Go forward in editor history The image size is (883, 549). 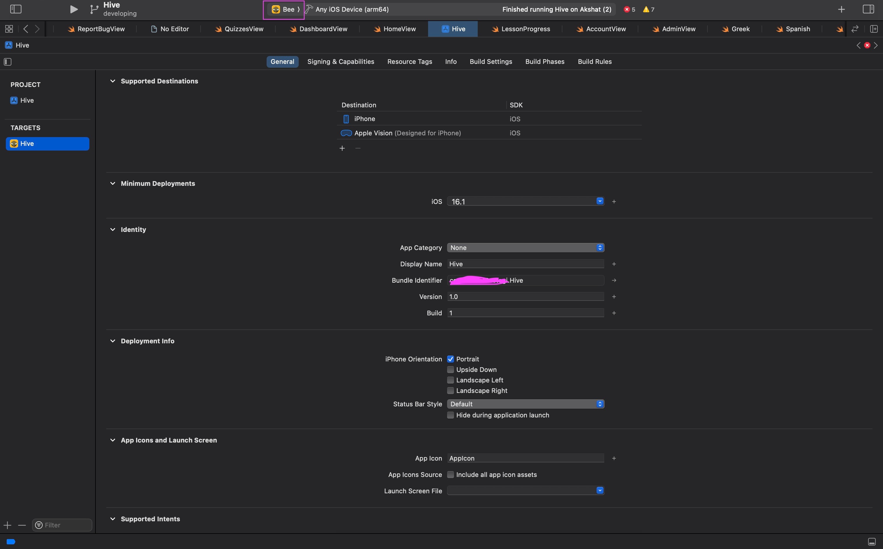click(x=37, y=29)
